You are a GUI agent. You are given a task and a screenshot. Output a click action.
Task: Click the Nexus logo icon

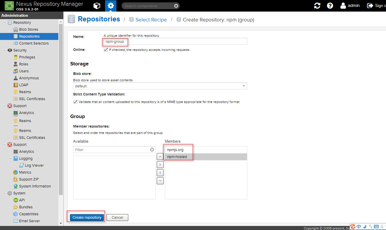9,6
